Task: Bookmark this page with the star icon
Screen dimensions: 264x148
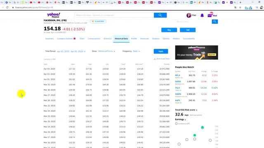Action: point(240,7)
